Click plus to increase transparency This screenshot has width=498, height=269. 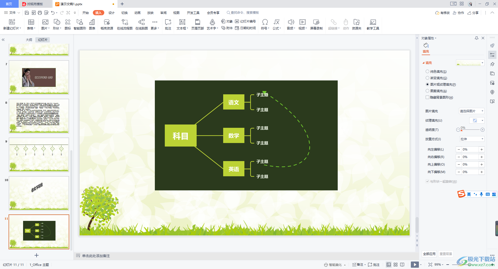click(482, 130)
